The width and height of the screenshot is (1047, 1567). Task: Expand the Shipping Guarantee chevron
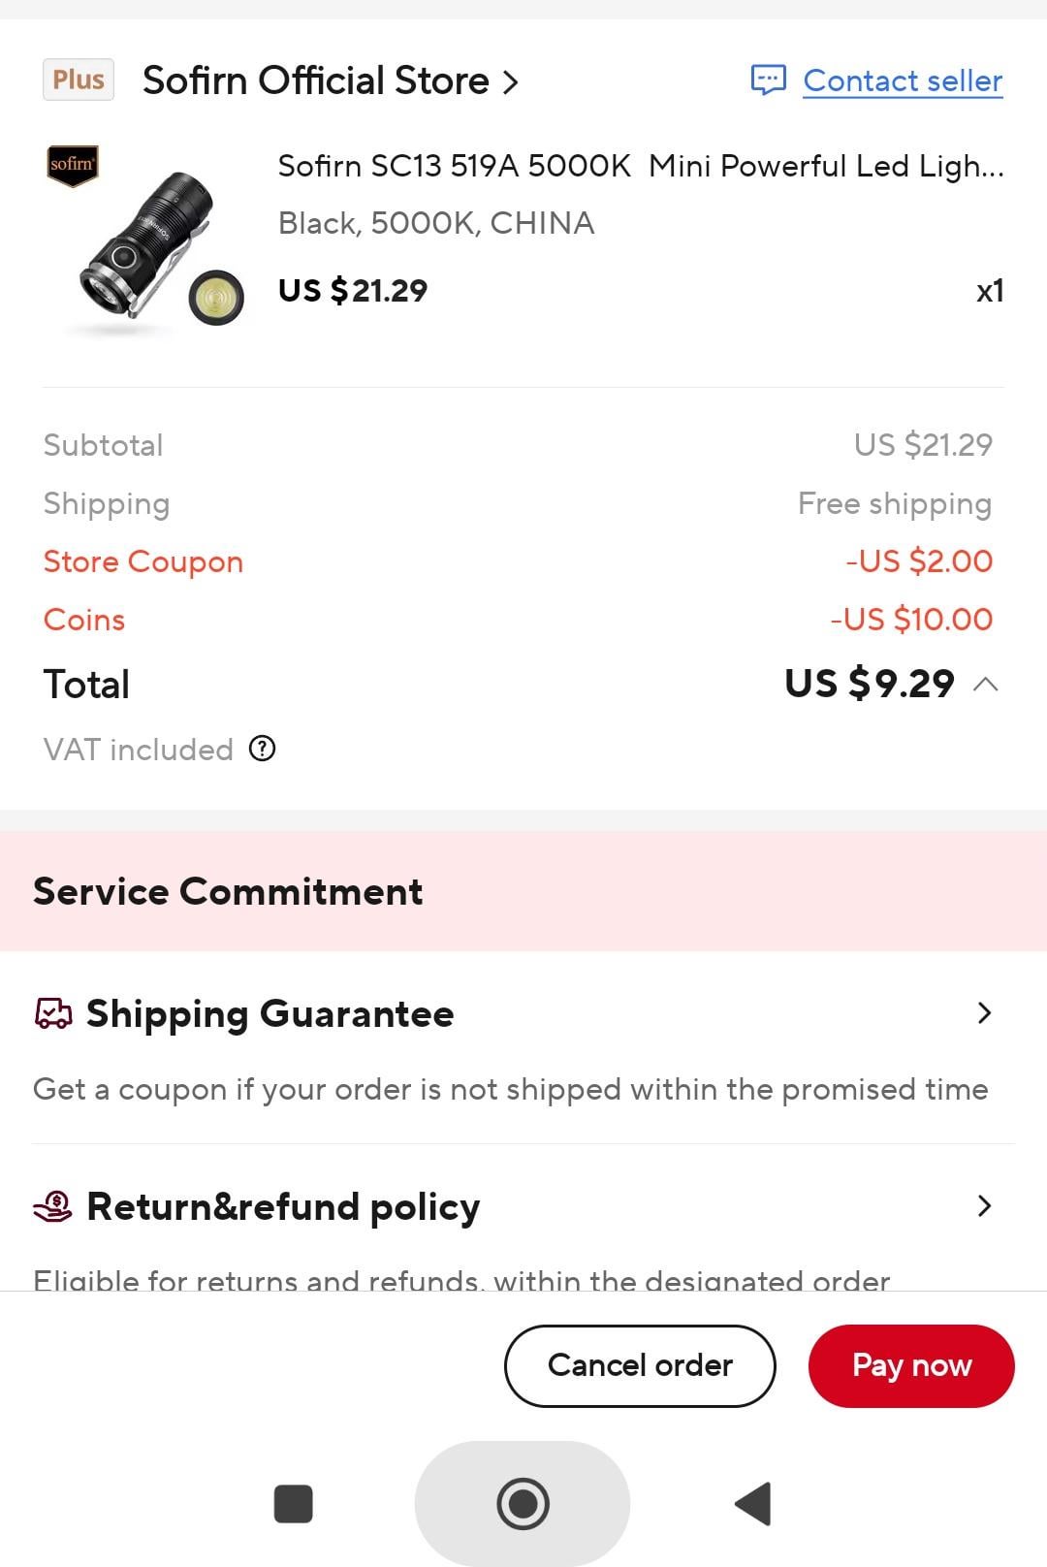984,1013
